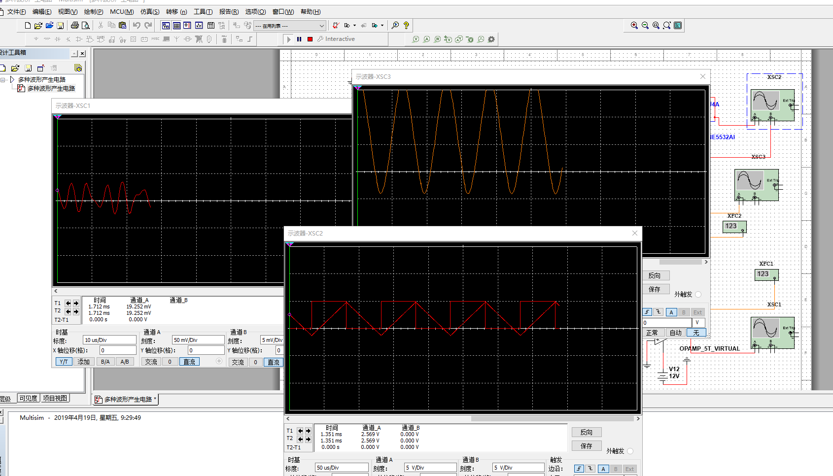Click 添加 button in XSC1 timebase
Screen dimensions: 833x476
84,362
